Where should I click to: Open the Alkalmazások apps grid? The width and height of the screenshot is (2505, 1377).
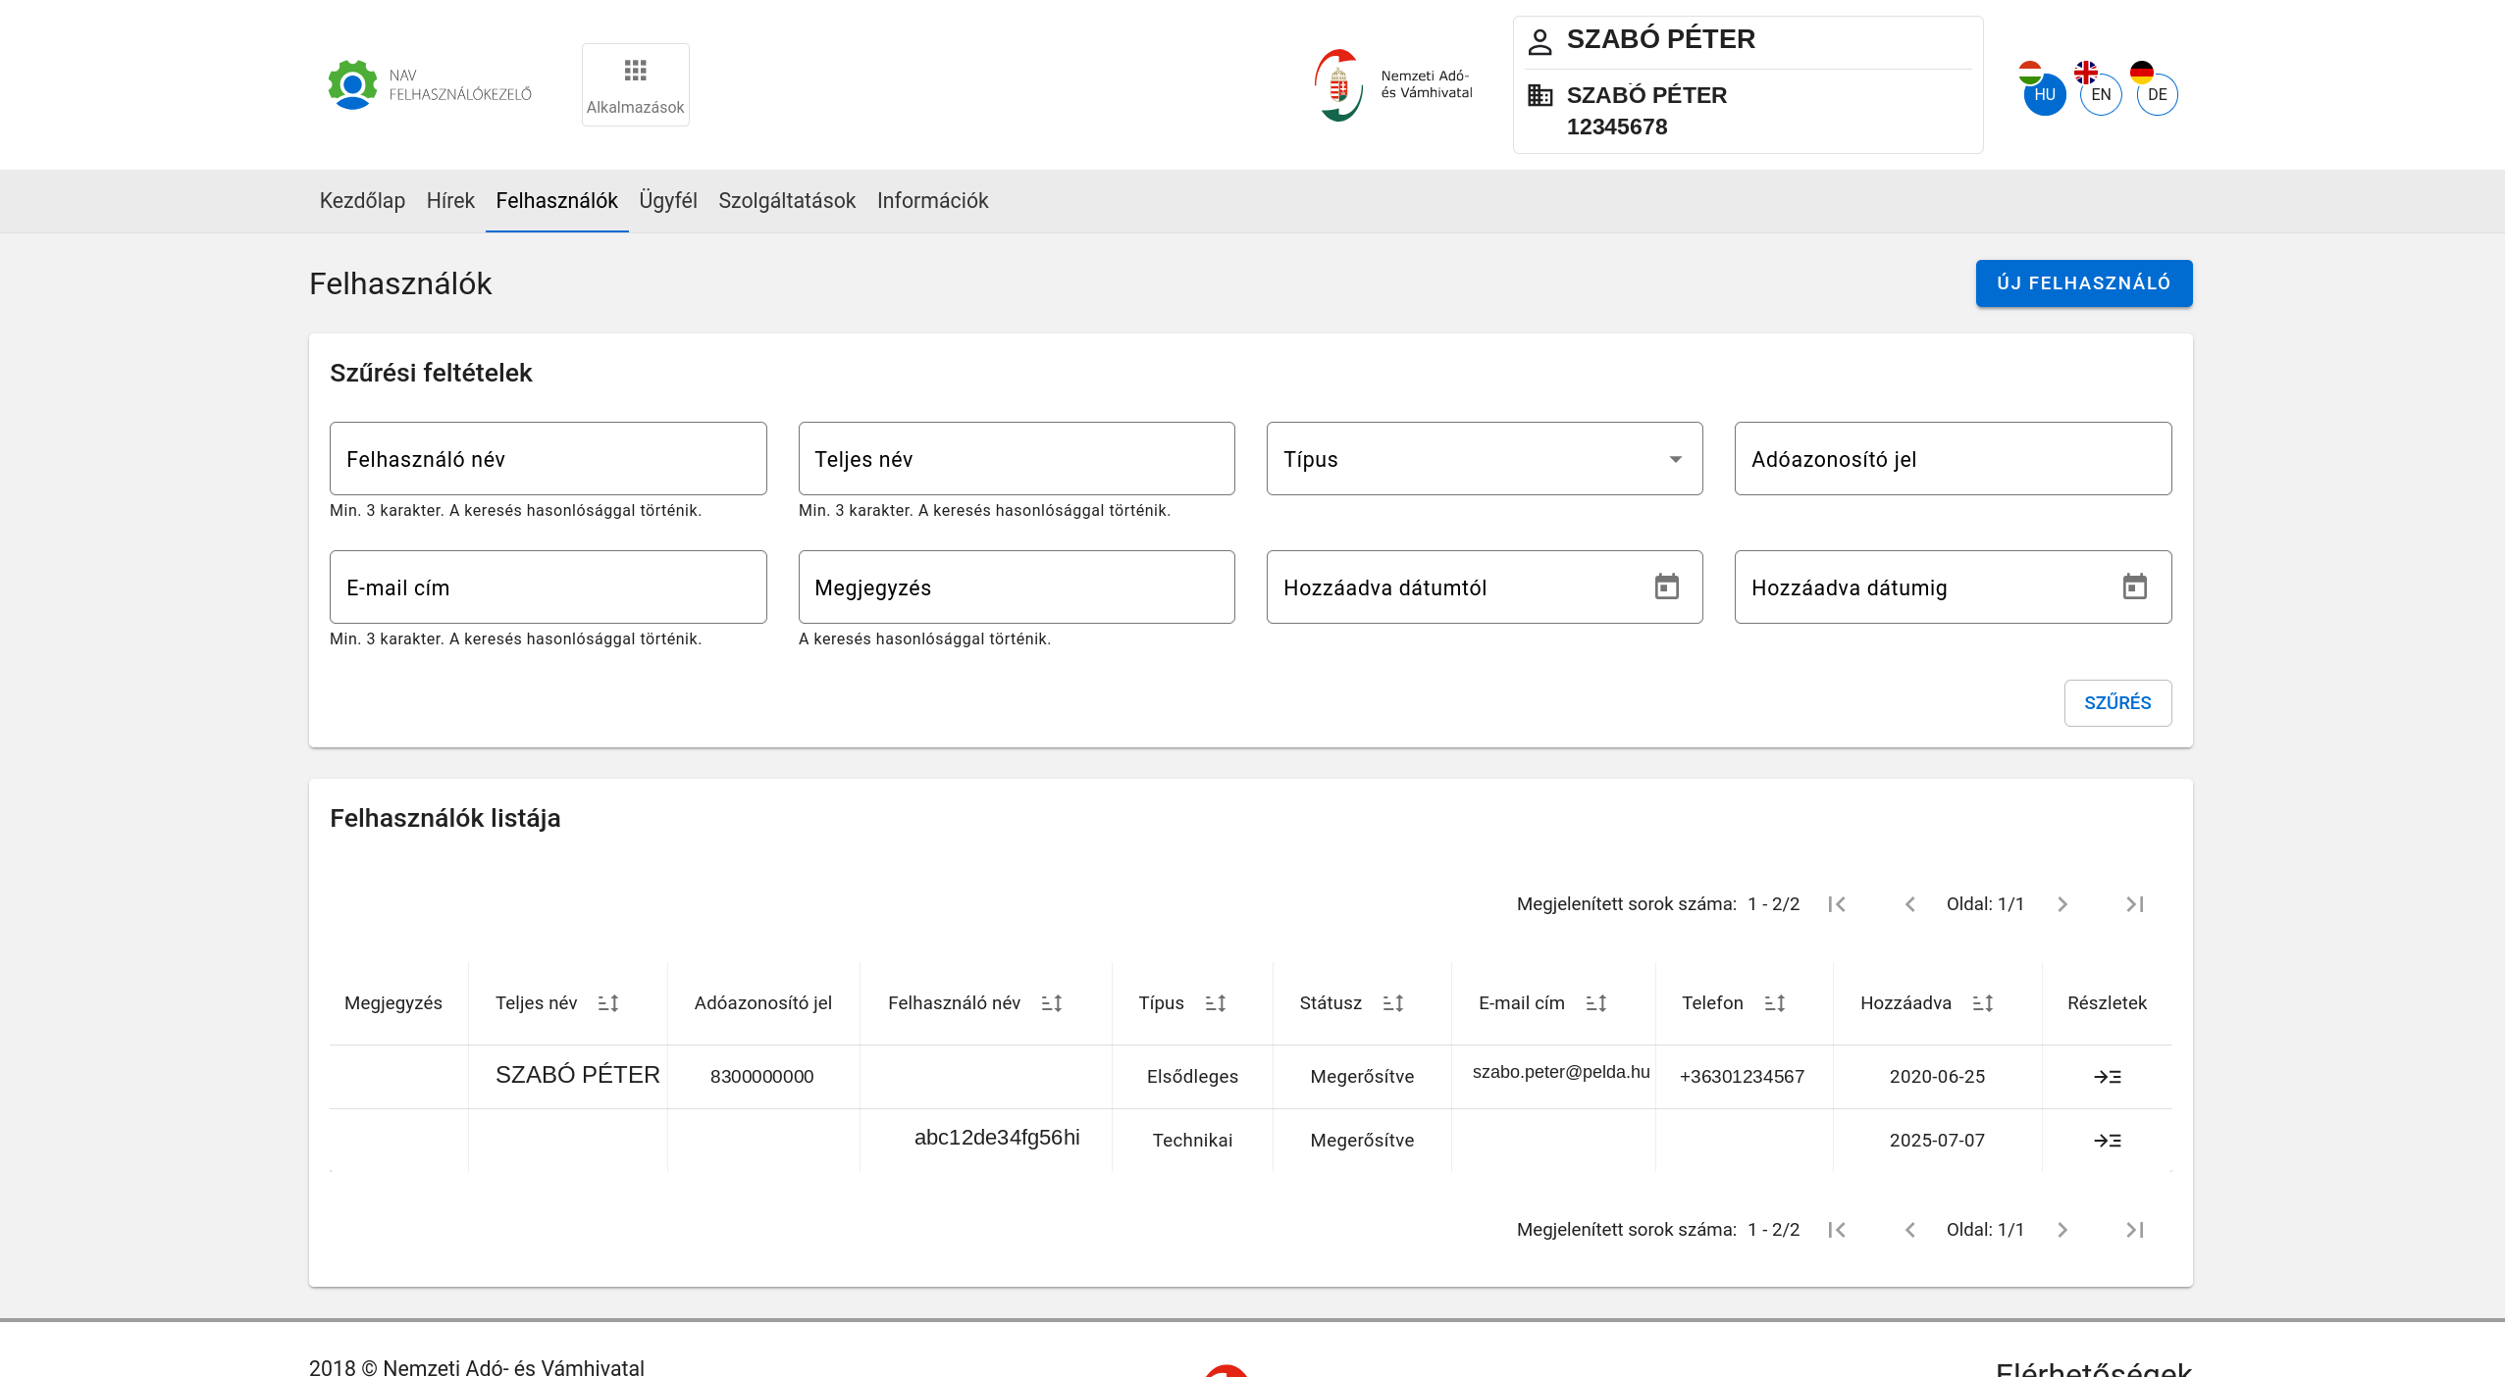[x=635, y=84]
